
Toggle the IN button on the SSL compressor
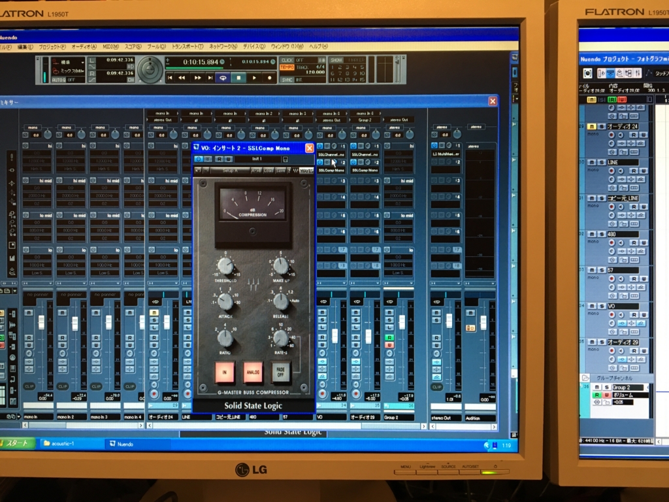pyautogui.click(x=225, y=372)
